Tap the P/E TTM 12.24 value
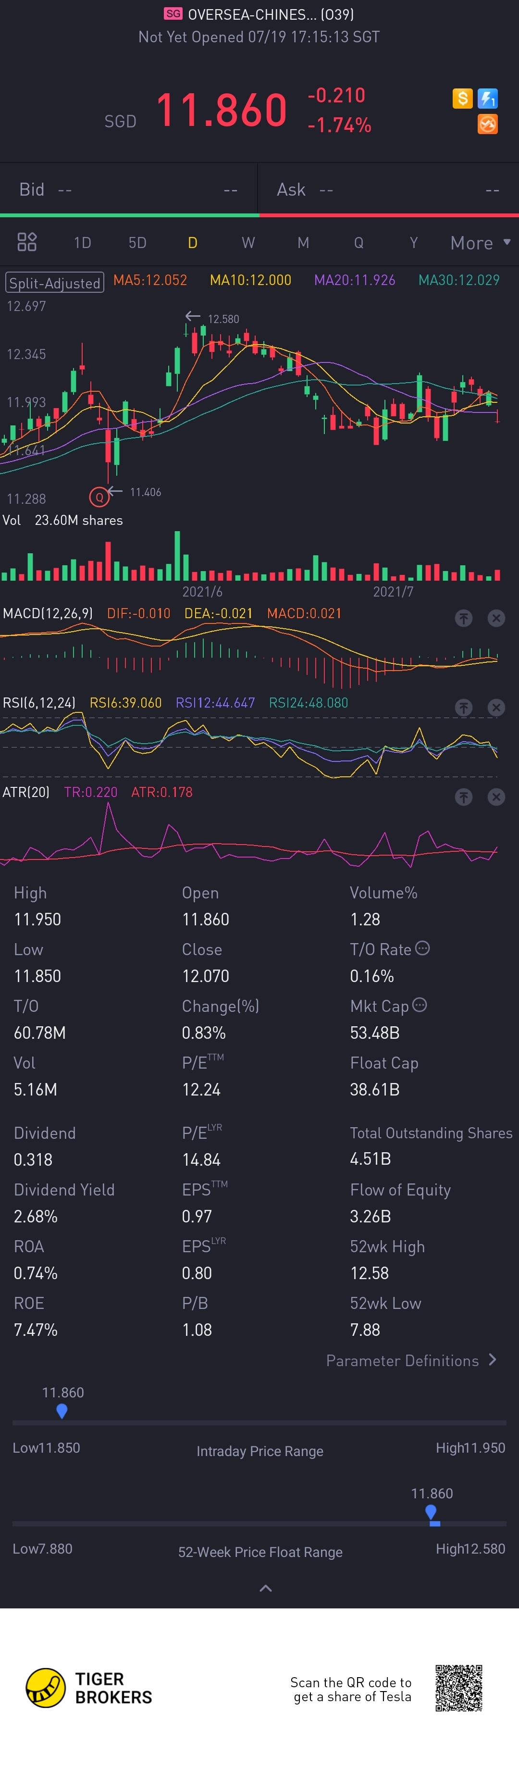Screen dimensions: 519x1768 pos(201,1090)
